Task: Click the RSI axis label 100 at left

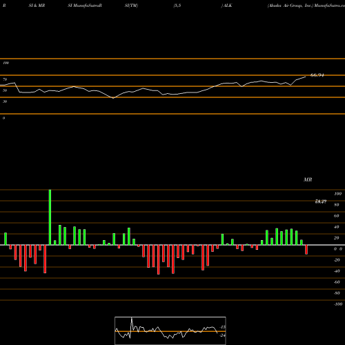Action: click(x=6, y=63)
